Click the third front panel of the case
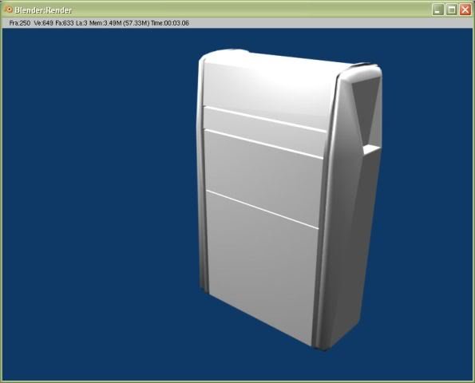This screenshot has width=475, height=383. (x=263, y=179)
